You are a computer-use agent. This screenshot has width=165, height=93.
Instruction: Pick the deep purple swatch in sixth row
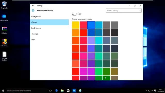click(91, 64)
